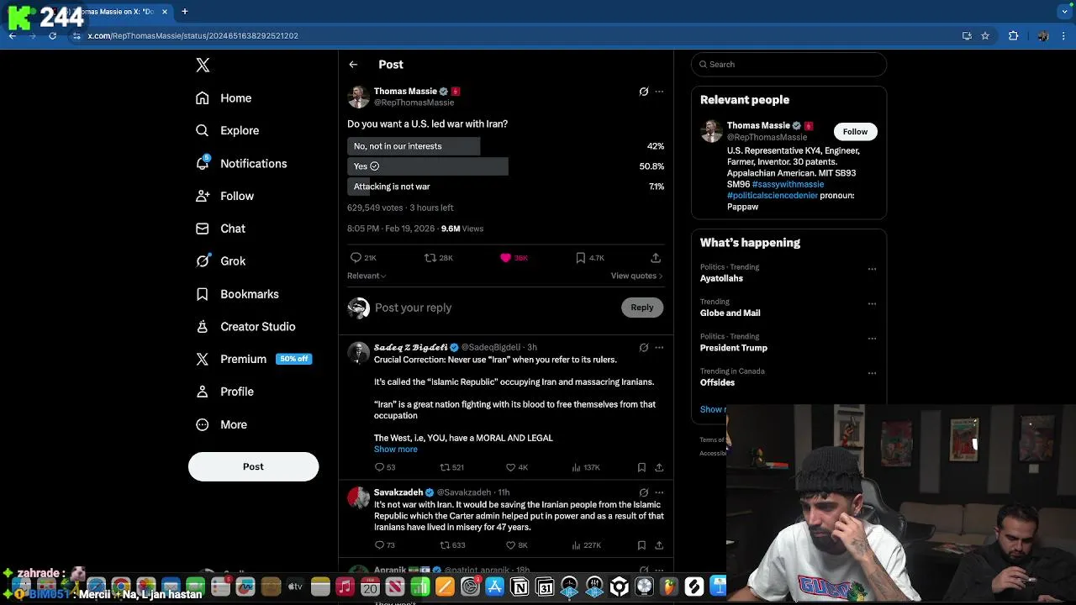Open the X logo home icon
Image resolution: width=1076 pixels, height=605 pixels.
point(203,66)
